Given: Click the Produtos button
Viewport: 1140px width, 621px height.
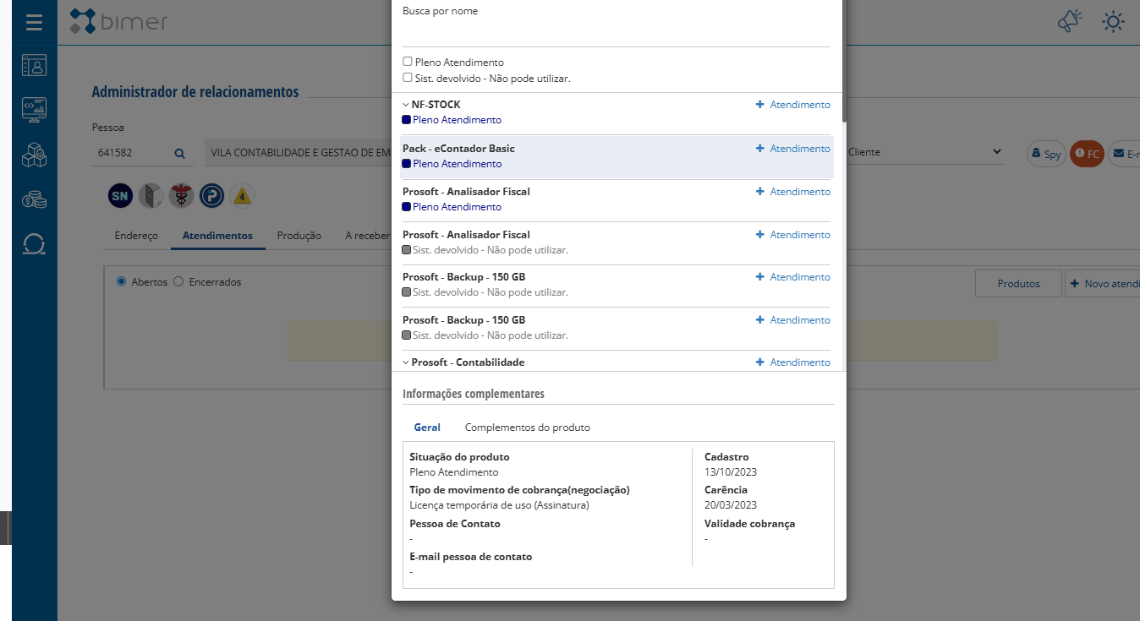Looking at the screenshot, I should pos(1017,284).
